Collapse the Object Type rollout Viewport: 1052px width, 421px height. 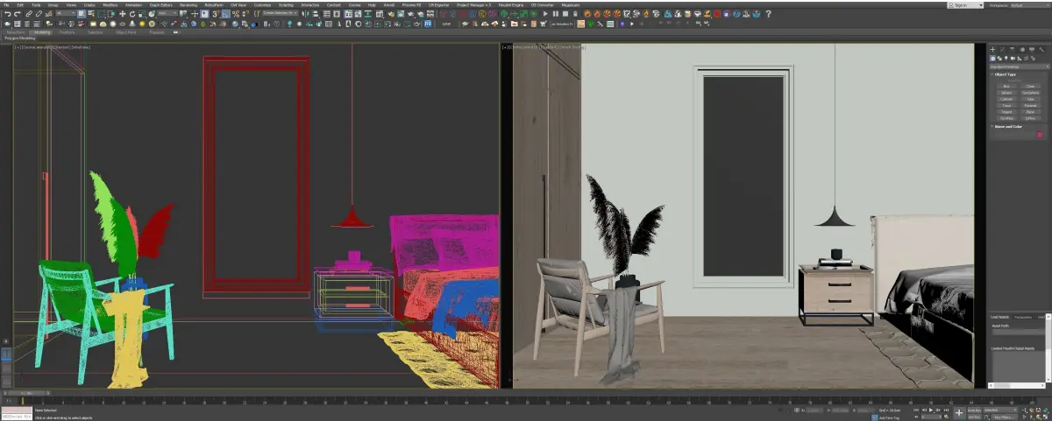pos(1006,74)
